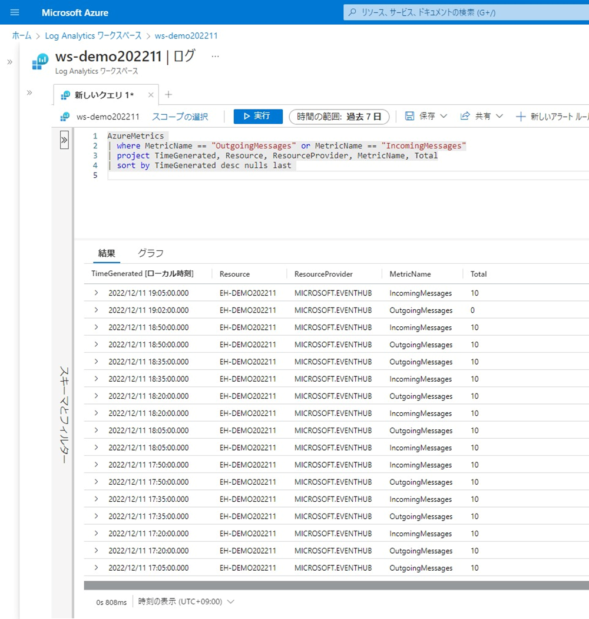
Task: Open the 保存 dropdown arrow
Action: 444,116
